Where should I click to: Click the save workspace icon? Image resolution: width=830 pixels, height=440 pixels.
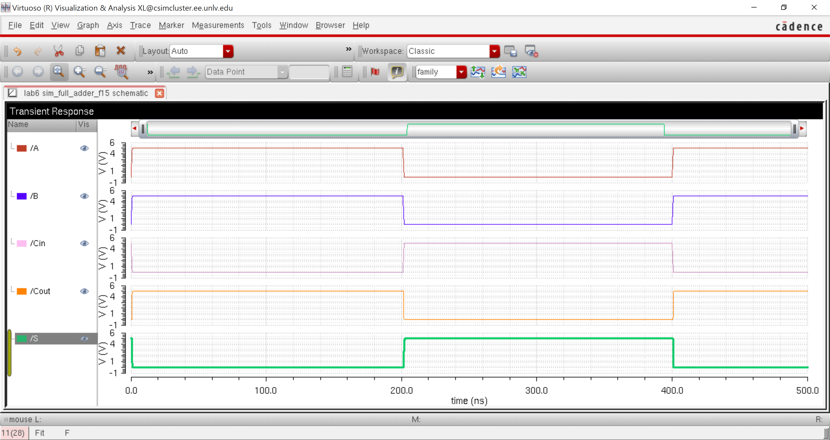(510, 51)
